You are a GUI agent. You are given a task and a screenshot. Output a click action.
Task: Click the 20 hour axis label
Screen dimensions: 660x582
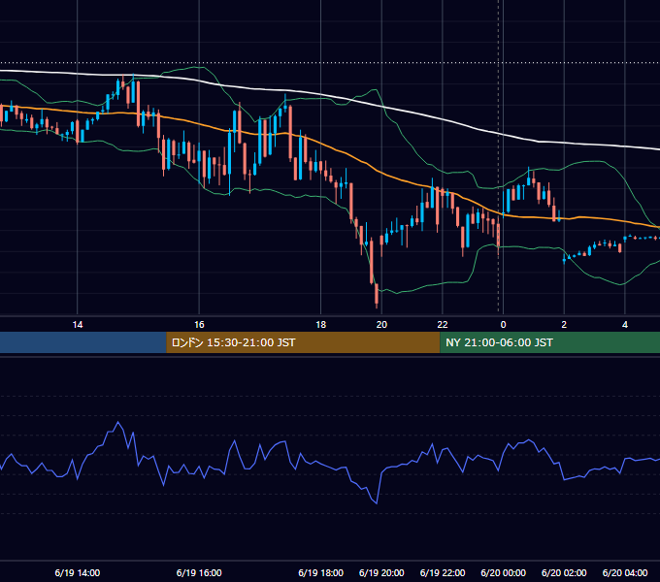pos(381,325)
